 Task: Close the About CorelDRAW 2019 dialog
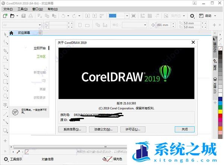[193, 42]
